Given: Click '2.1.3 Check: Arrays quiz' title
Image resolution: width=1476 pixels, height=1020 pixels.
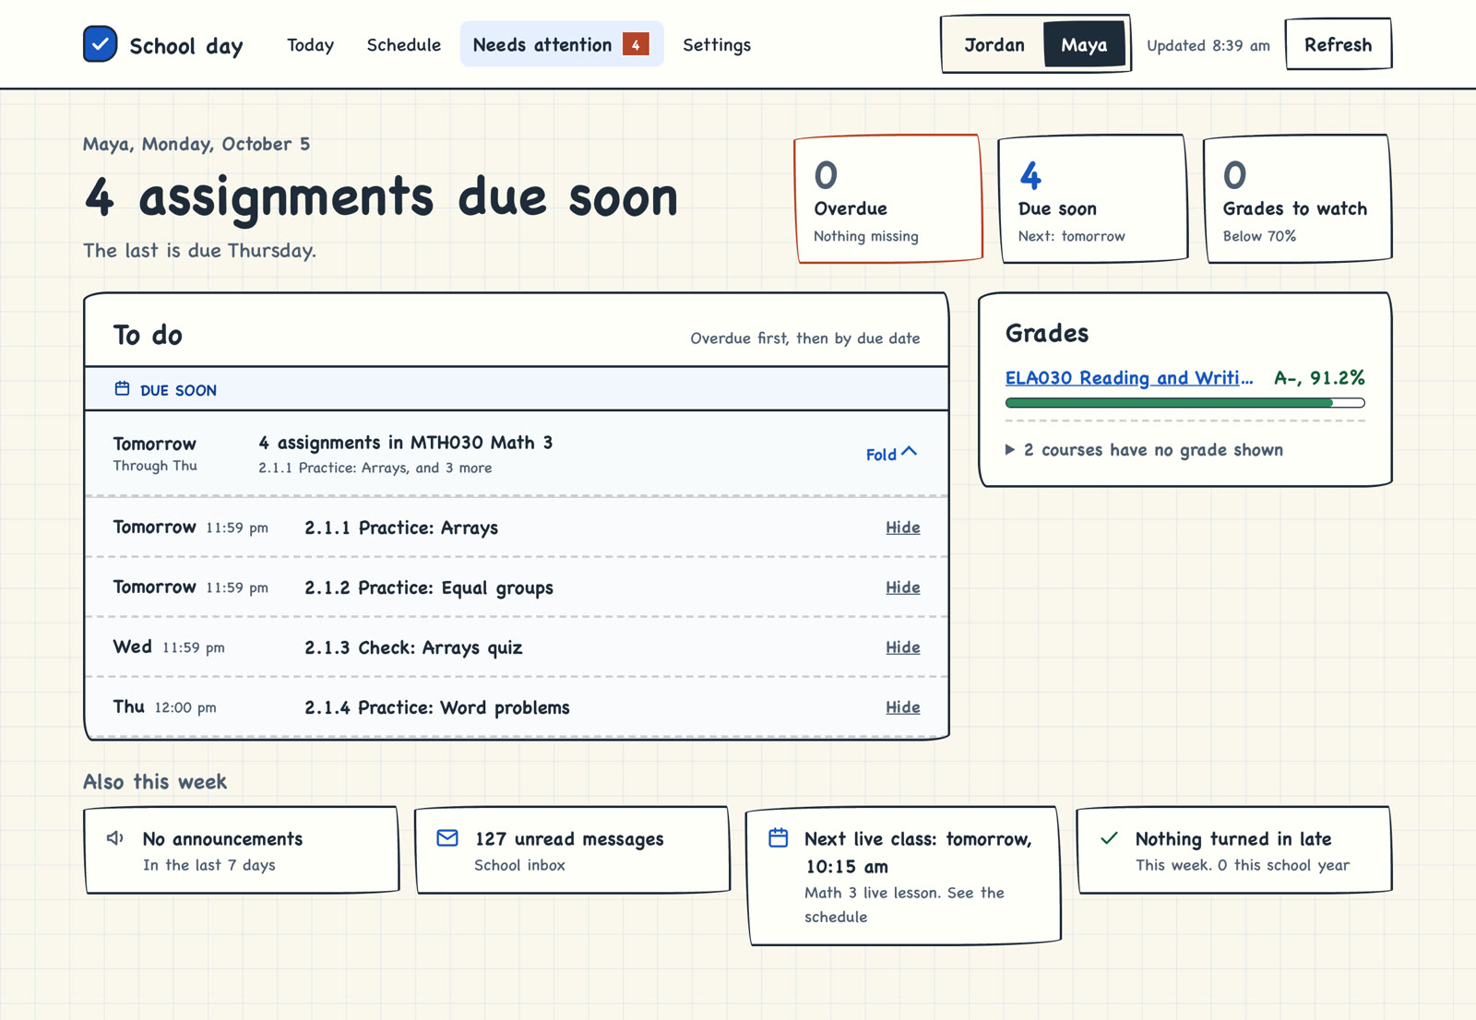Looking at the screenshot, I should [413, 647].
